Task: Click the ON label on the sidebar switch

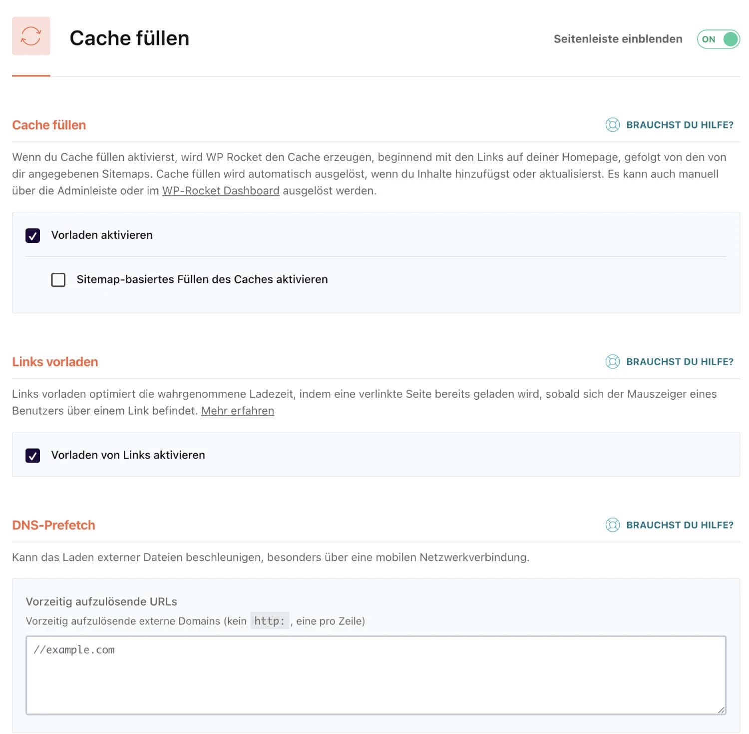Action: (711, 38)
